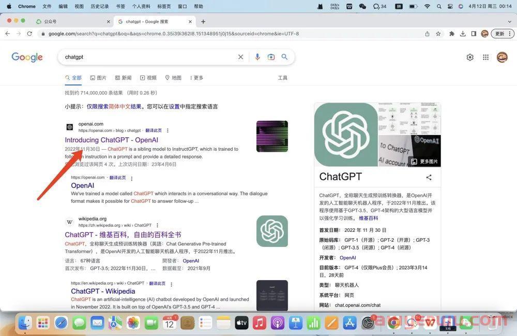The image size is (517, 336).
Task: Open the Chrome extensions puzzle icon
Action: click(452, 34)
